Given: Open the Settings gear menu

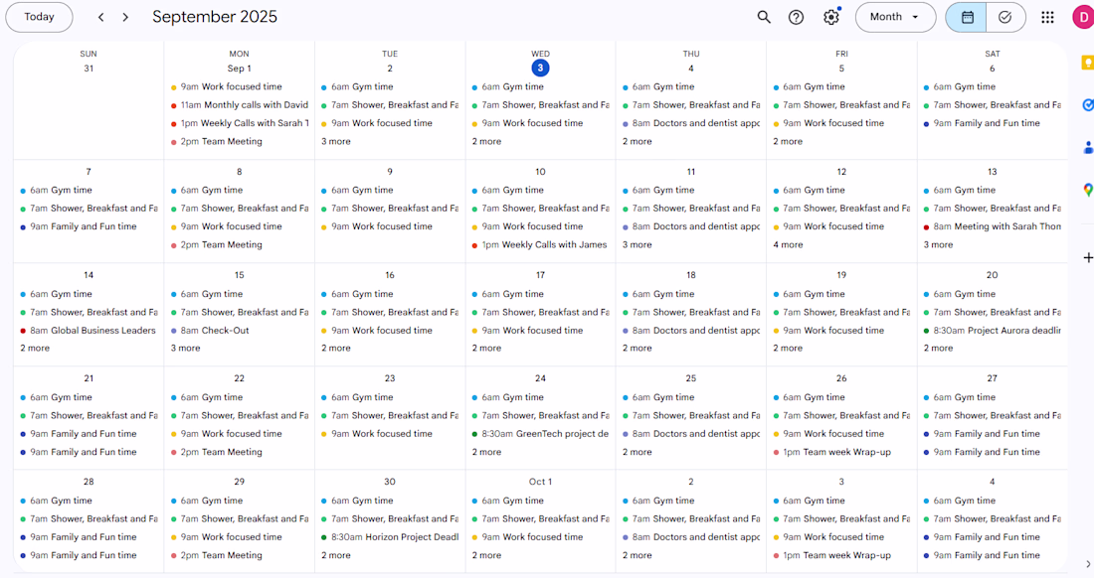Looking at the screenshot, I should [831, 17].
